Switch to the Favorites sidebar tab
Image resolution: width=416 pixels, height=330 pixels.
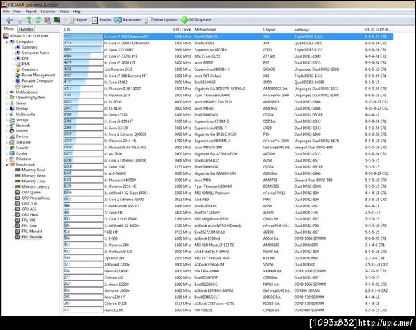[26, 29]
